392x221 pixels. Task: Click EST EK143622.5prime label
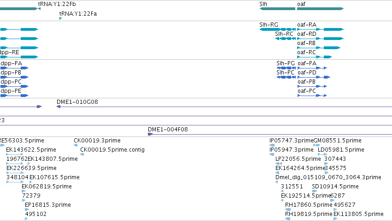(31, 150)
